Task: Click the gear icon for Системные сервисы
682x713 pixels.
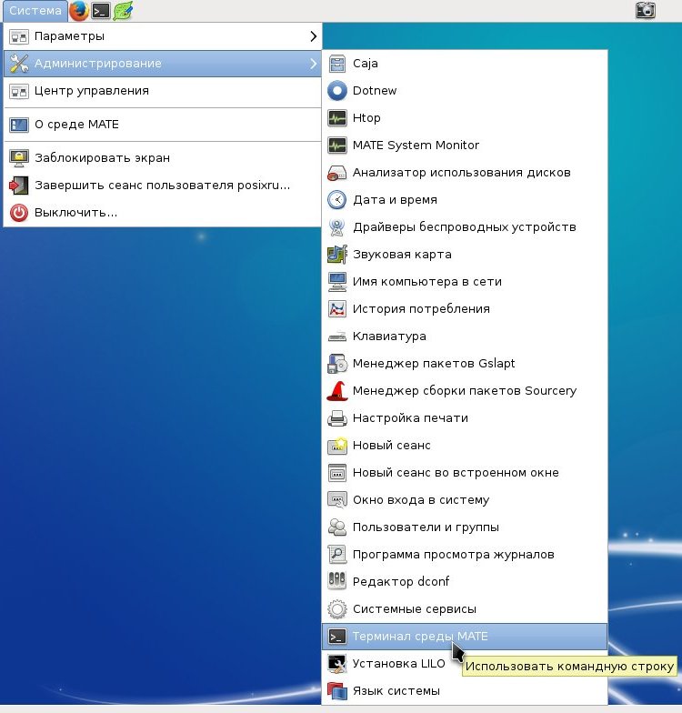Action: tap(336, 609)
